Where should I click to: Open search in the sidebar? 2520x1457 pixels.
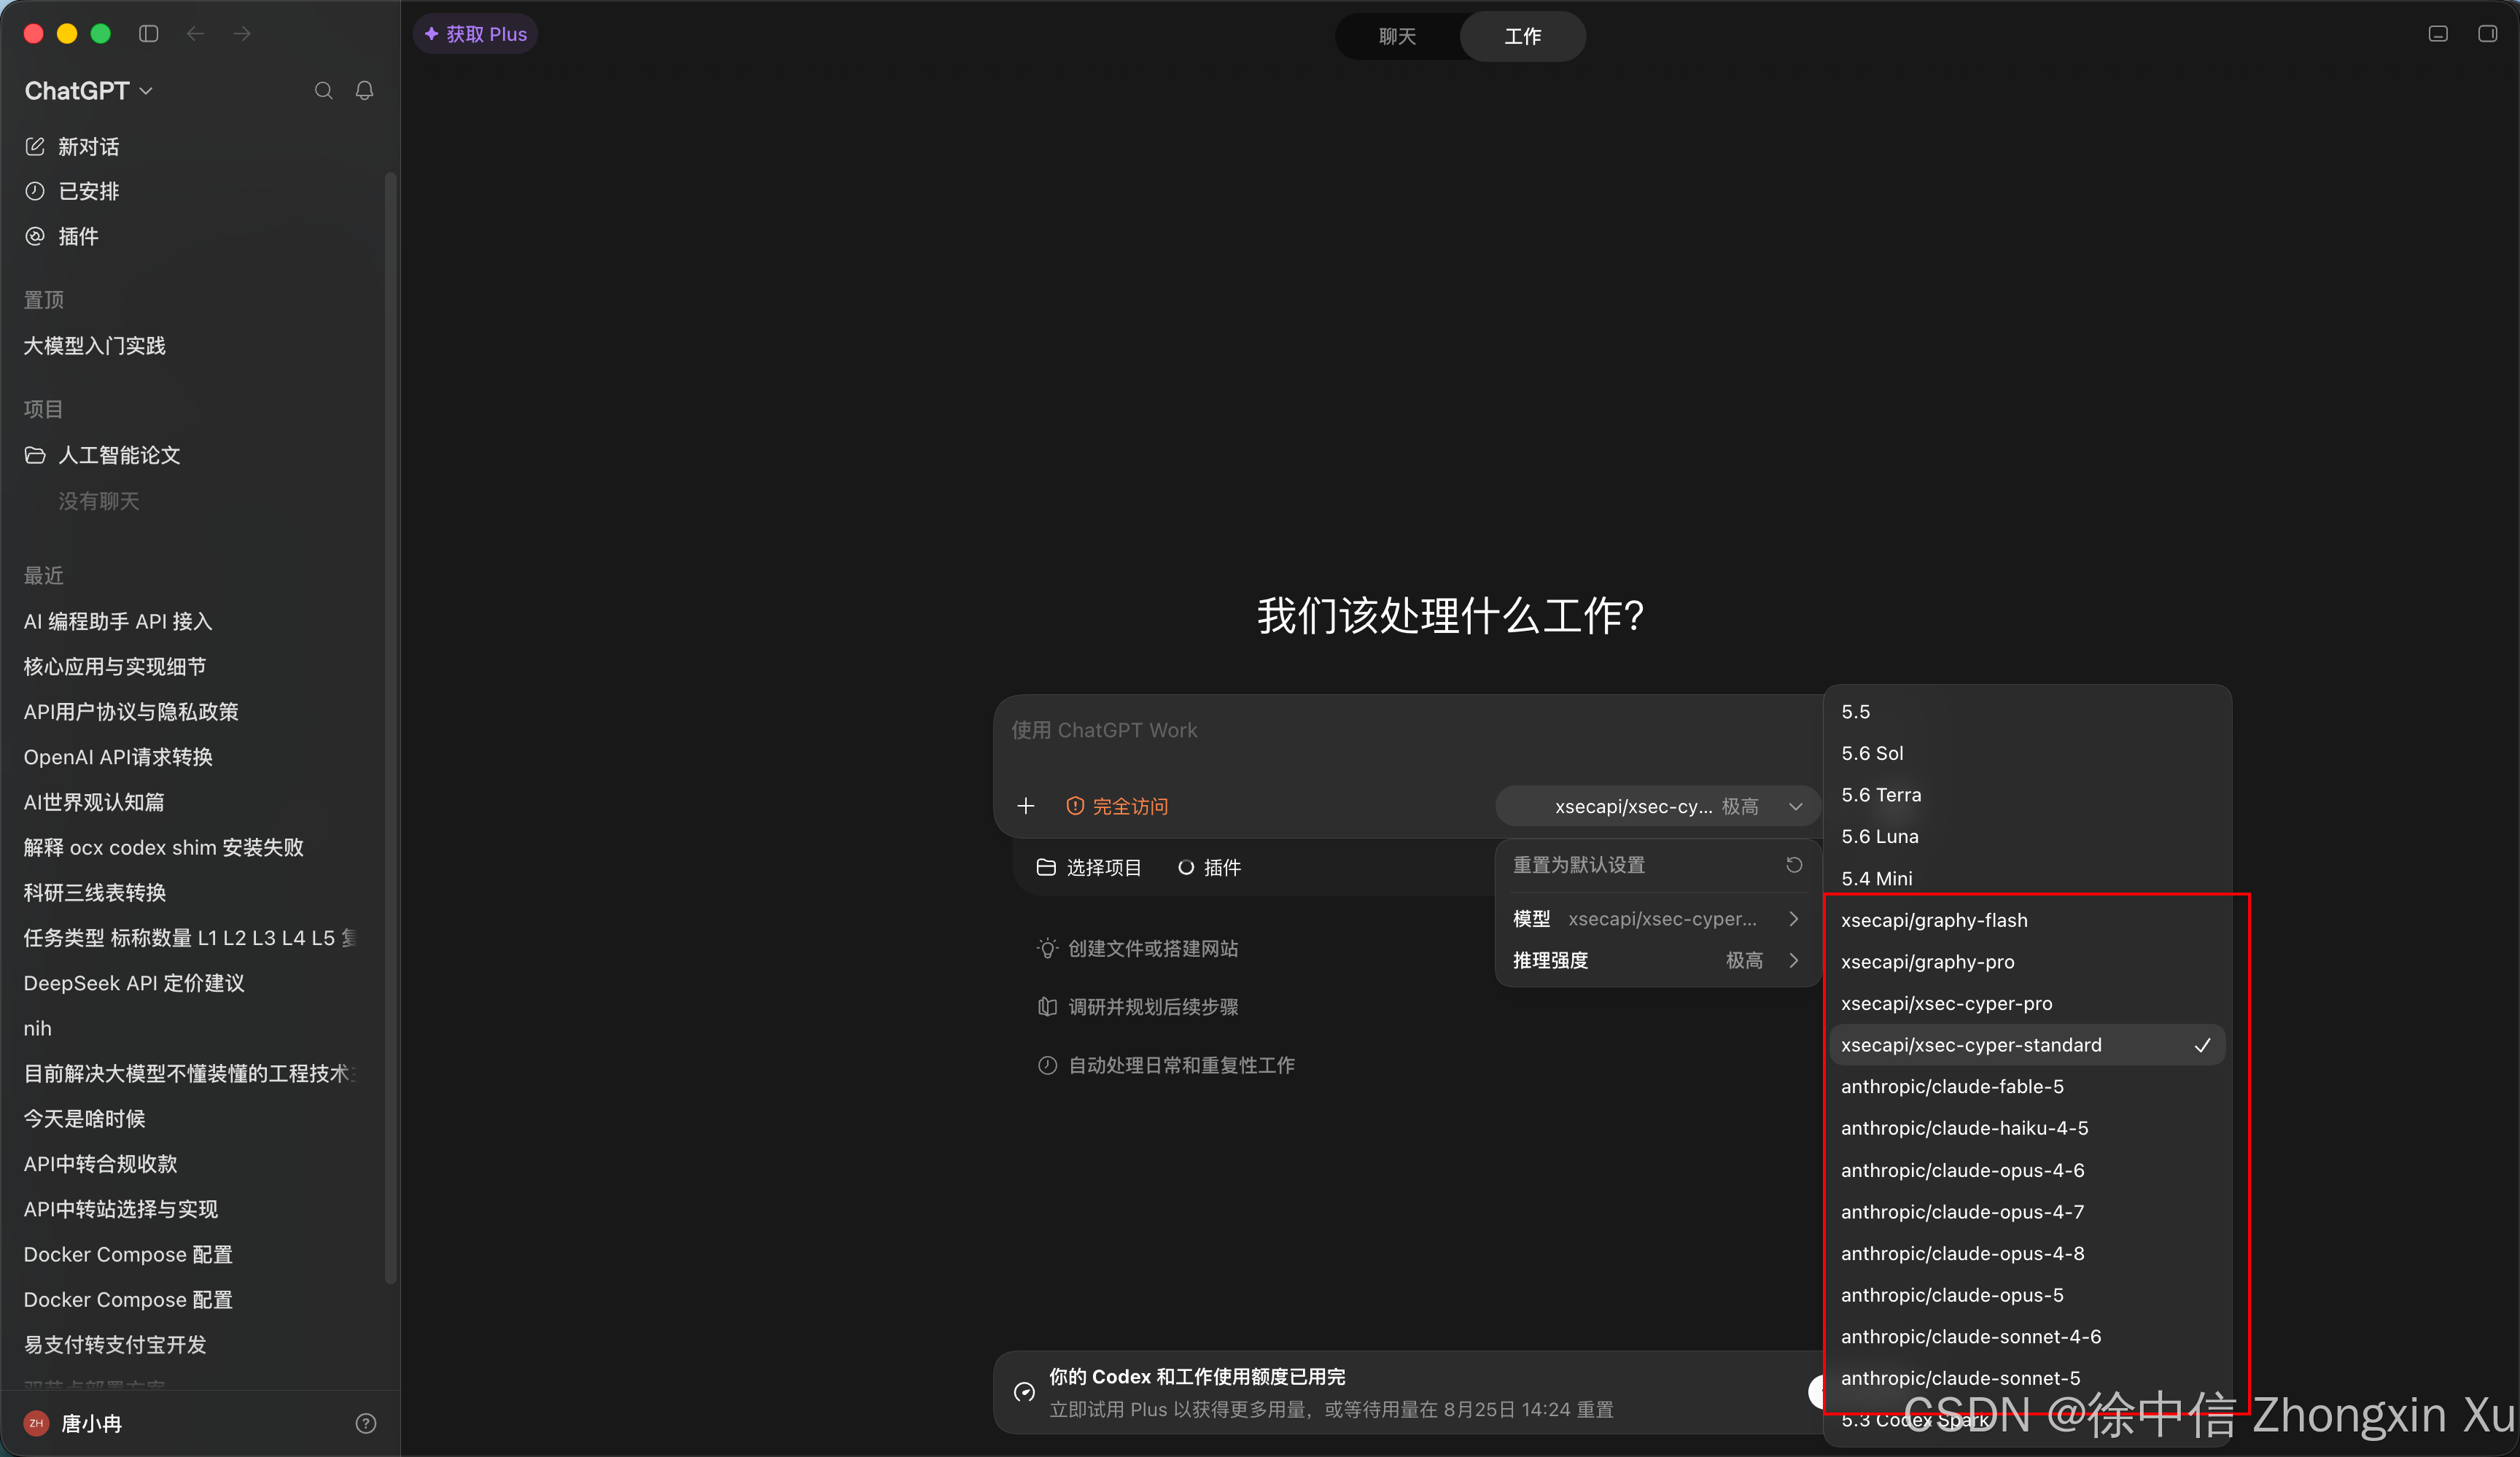323,91
